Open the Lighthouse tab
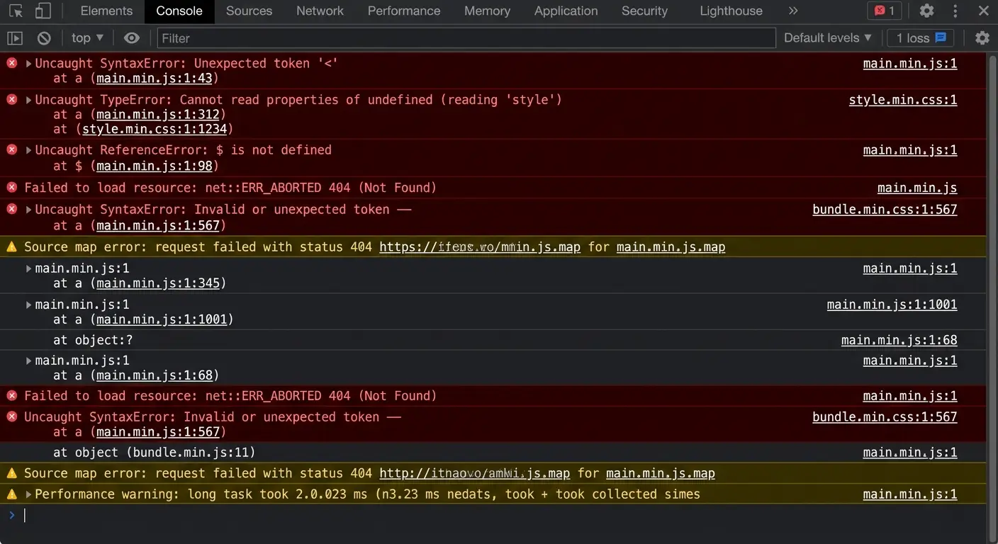Screen dimensions: 998x544 (x=731, y=11)
